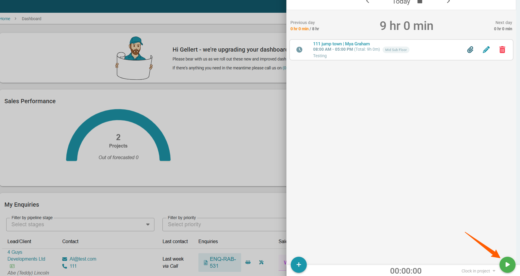Add a new time entry with plus button

coord(298,264)
